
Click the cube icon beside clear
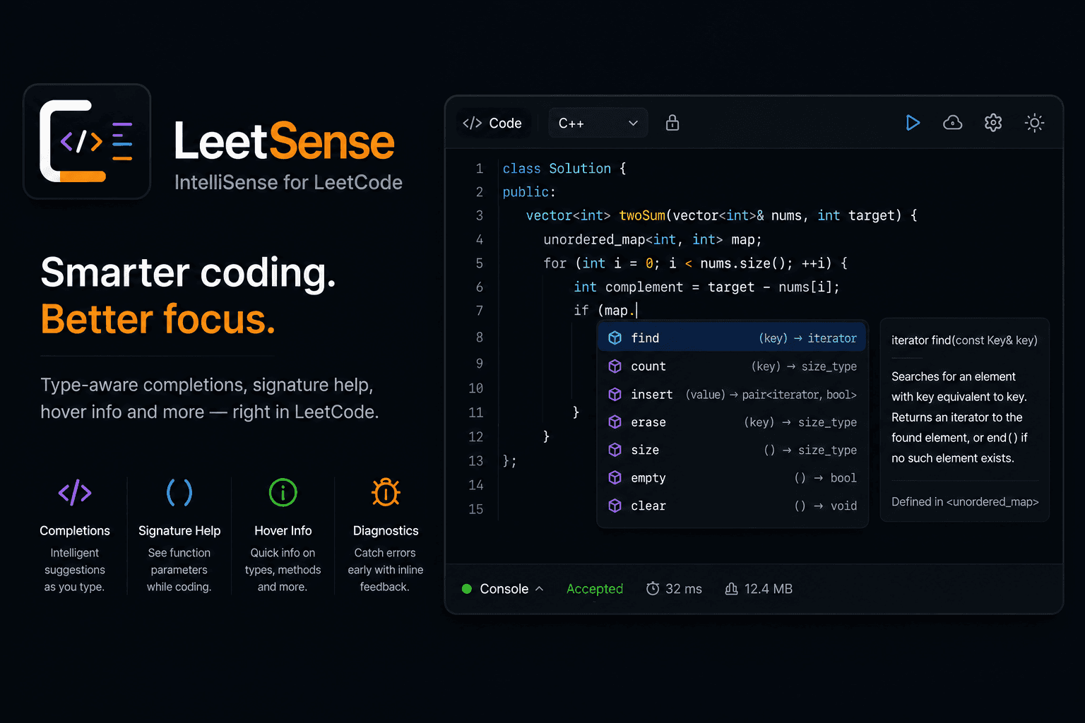615,506
